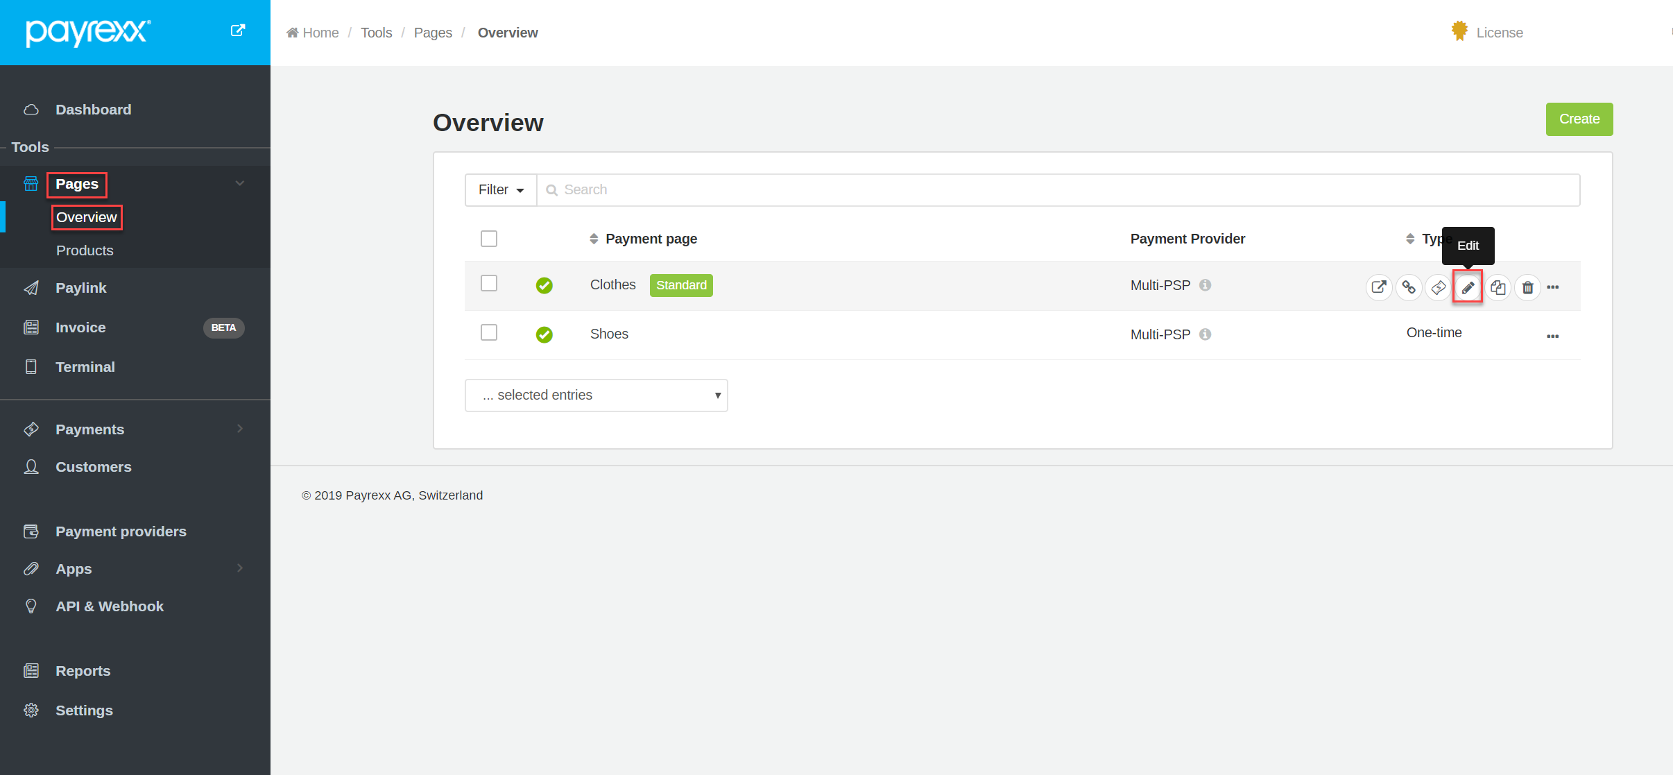Tick the checkbox for Clothes row
The image size is (1673, 775).
(489, 283)
